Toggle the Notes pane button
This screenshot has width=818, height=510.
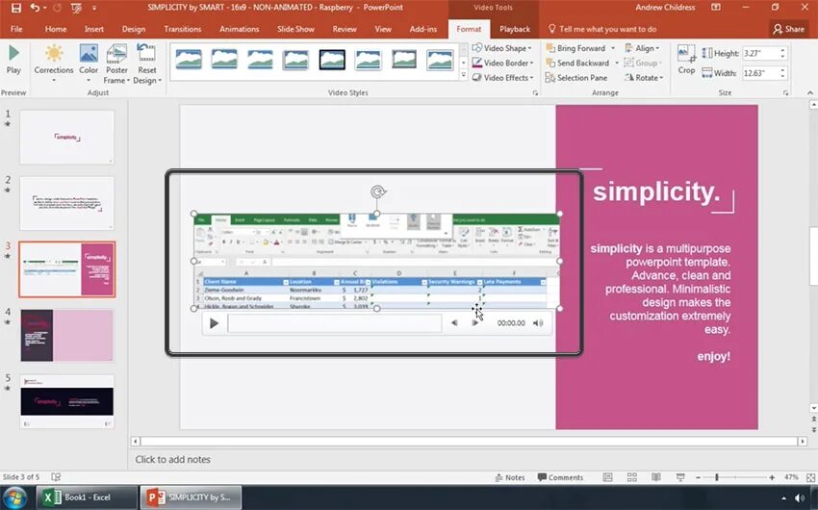(509, 477)
